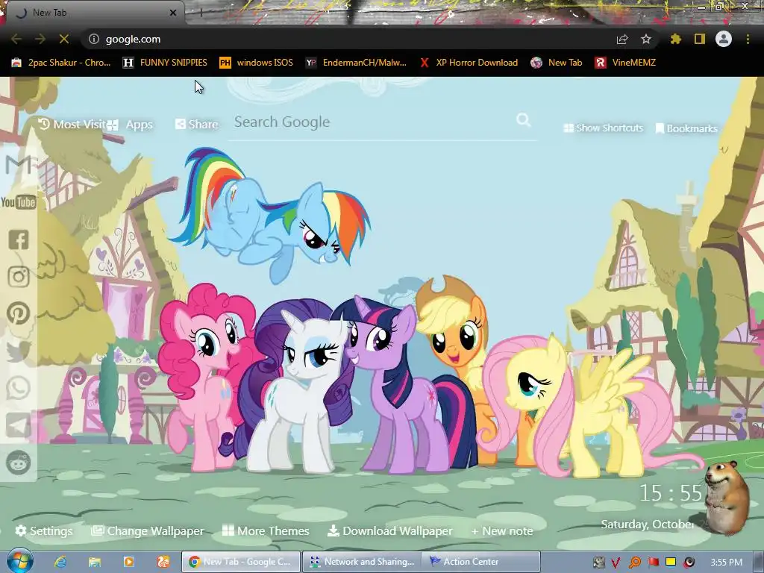Click the hamster mascot image
Screen dimensions: 764x573
[727, 497]
